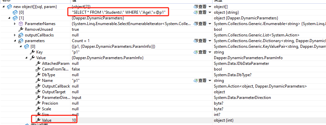The height and width of the screenshot is (125, 326).
Task: Open the view dropdown arrow on ParameterNames row
Action: pyautogui.click(x=209, y=24)
